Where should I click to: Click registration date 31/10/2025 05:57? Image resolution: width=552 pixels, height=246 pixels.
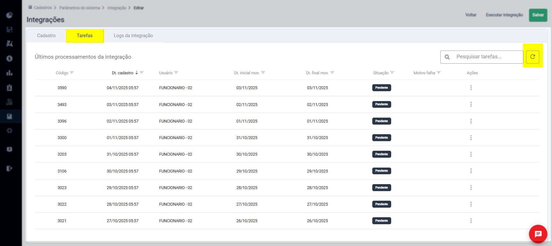tap(122, 154)
